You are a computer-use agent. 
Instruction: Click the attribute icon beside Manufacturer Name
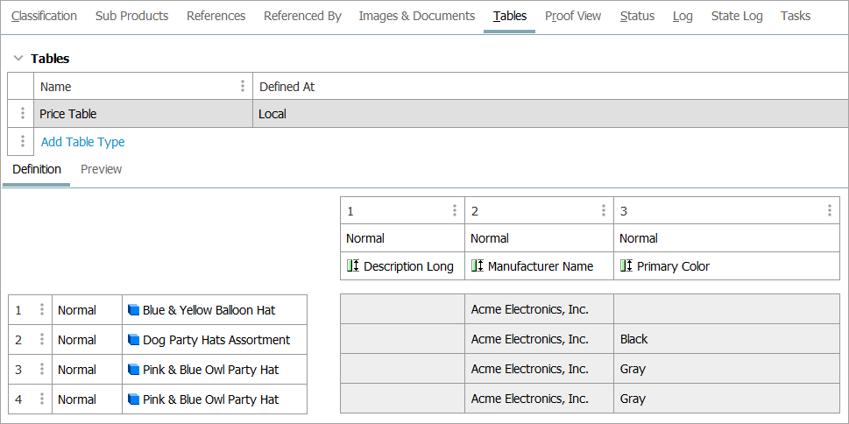[478, 266]
